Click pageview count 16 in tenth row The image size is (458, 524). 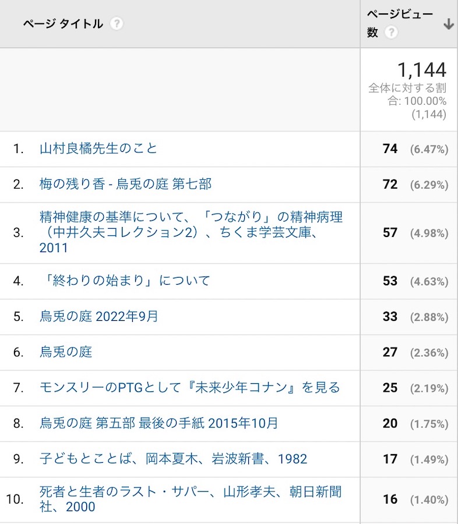click(390, 500)
